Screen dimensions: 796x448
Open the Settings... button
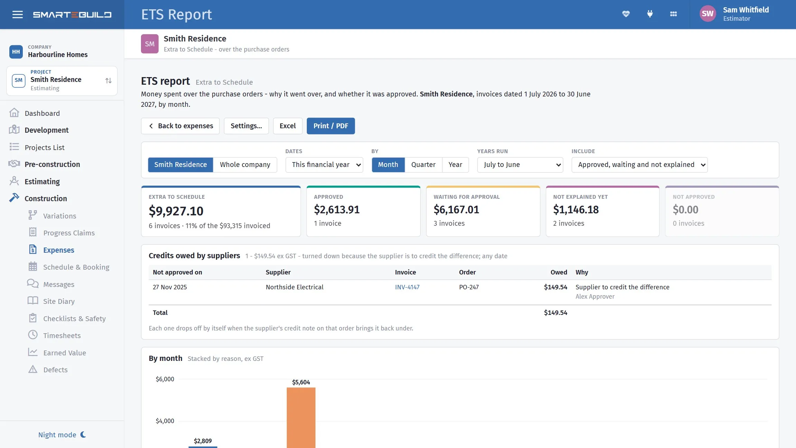coord(246,126)
